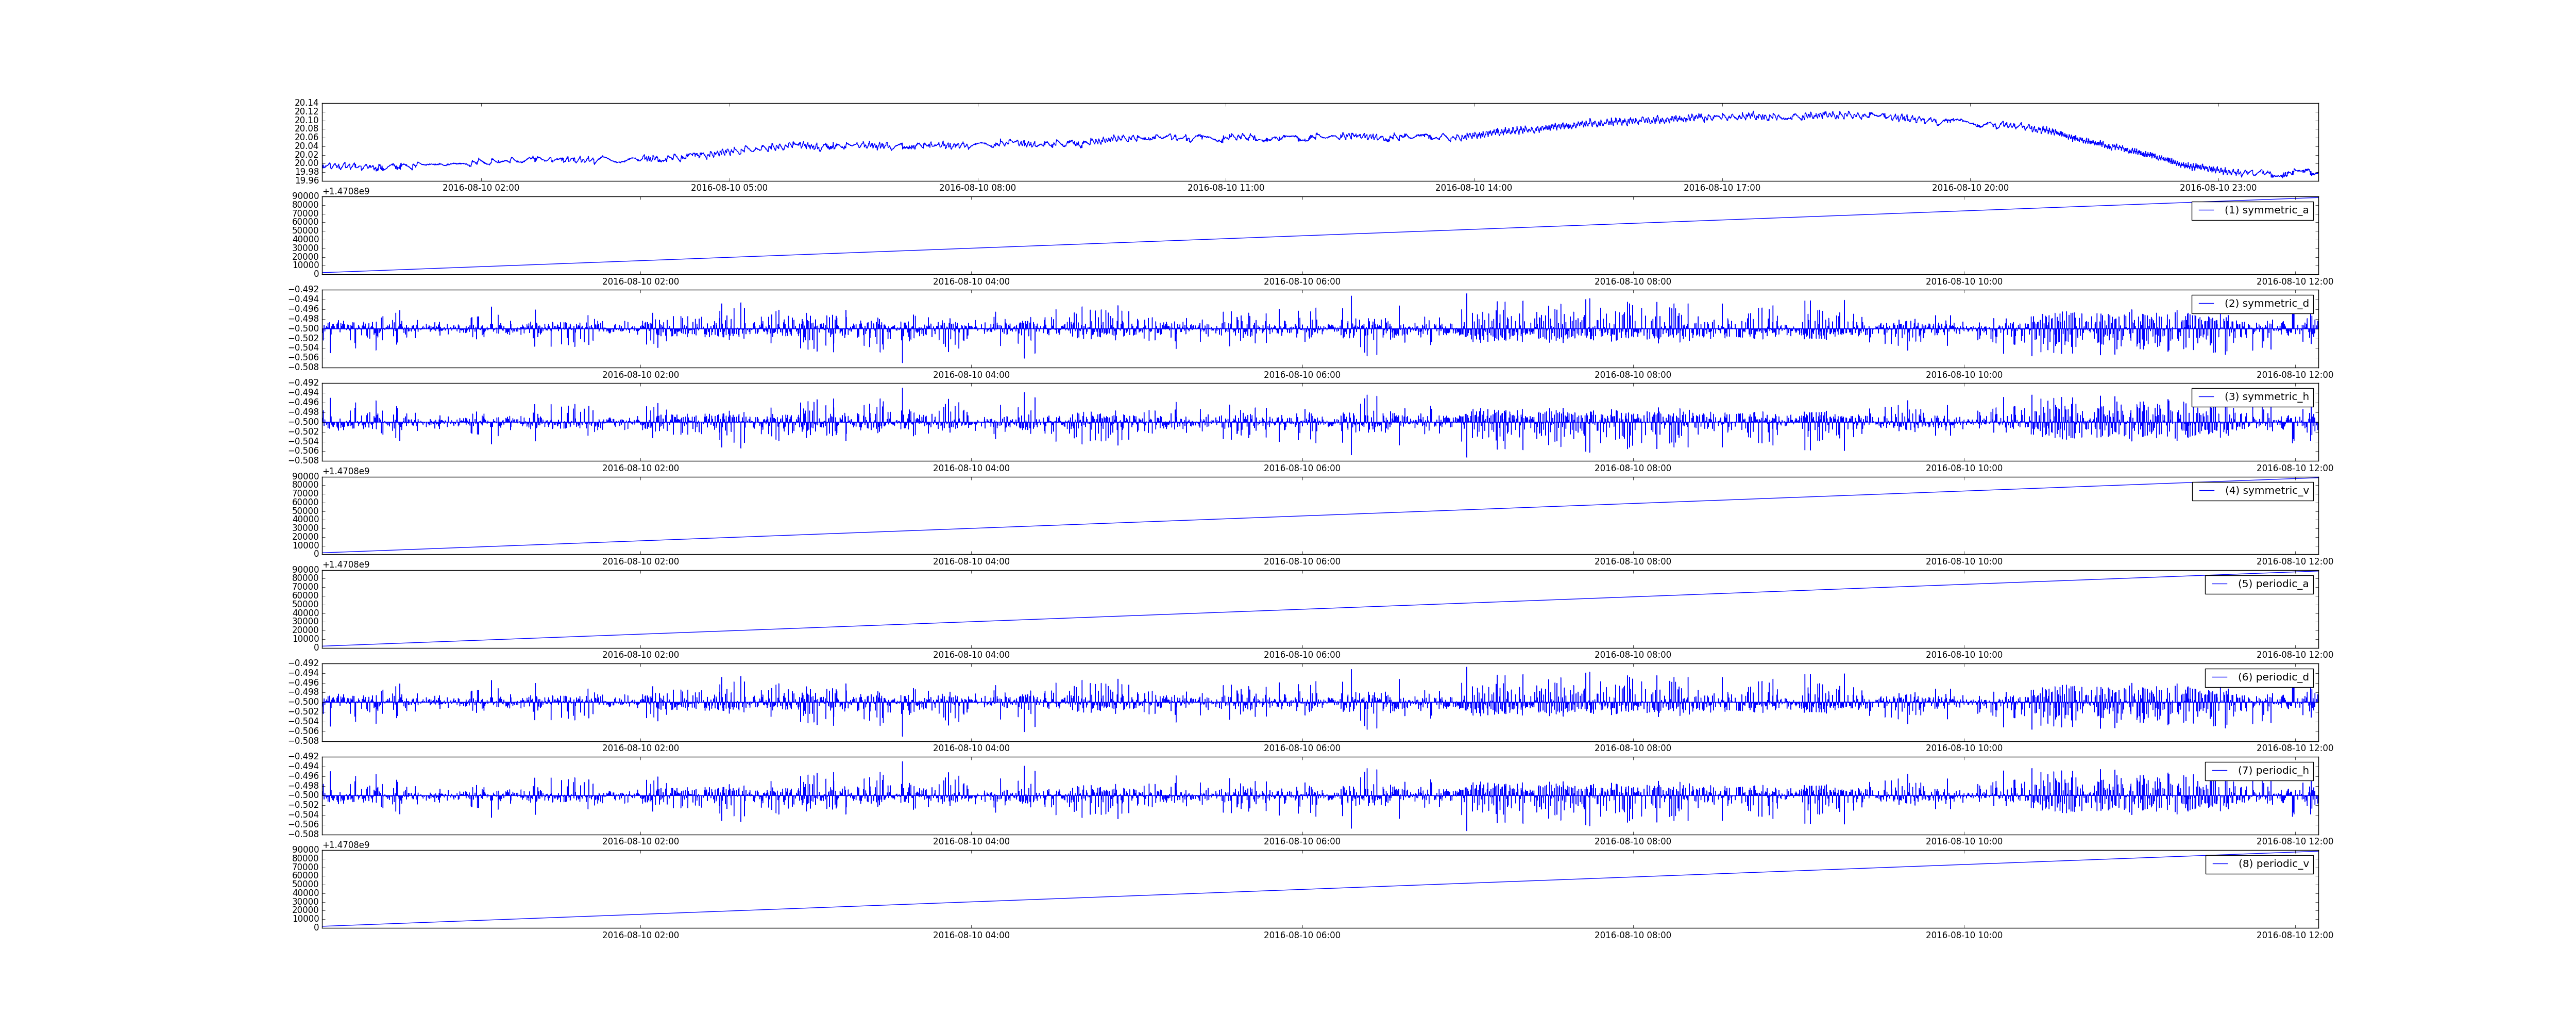
Task: Click the 2016-08-10 23:00 tick label
Action: tap(2217, 188)
